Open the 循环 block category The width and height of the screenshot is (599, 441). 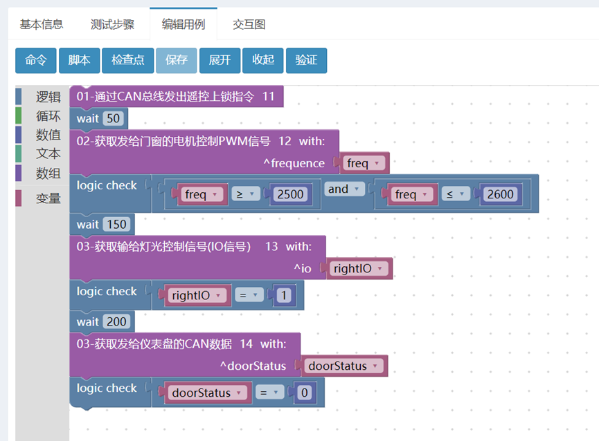point(48,116)
